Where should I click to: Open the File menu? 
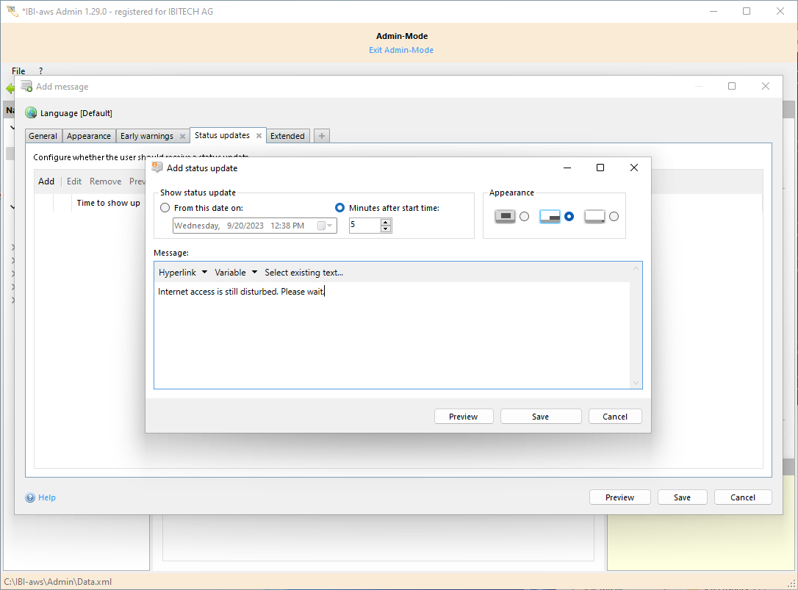tap(18, 71)
